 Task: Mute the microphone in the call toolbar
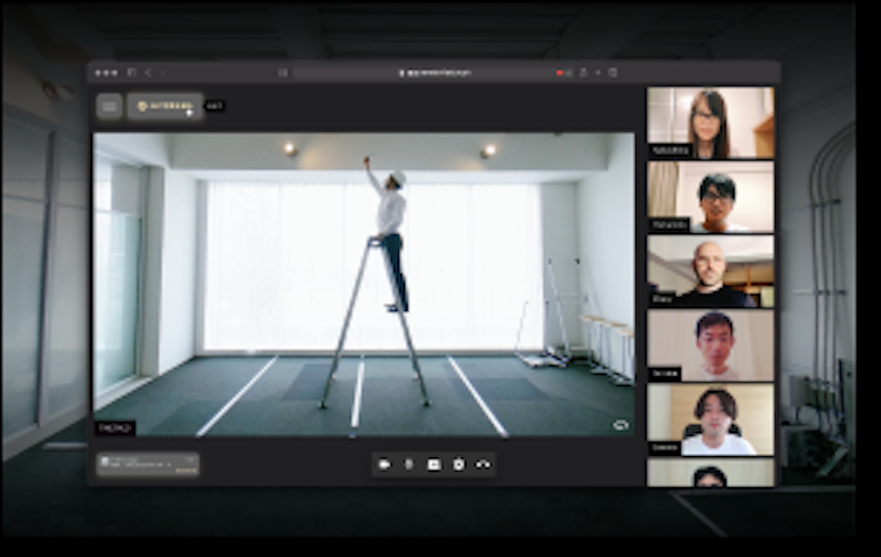click(409, 464)
